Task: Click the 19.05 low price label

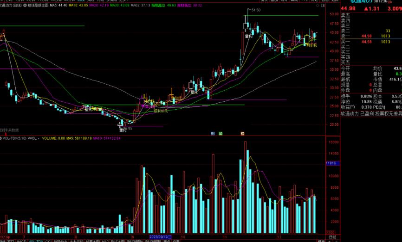Action: click(x=128, y=128)
